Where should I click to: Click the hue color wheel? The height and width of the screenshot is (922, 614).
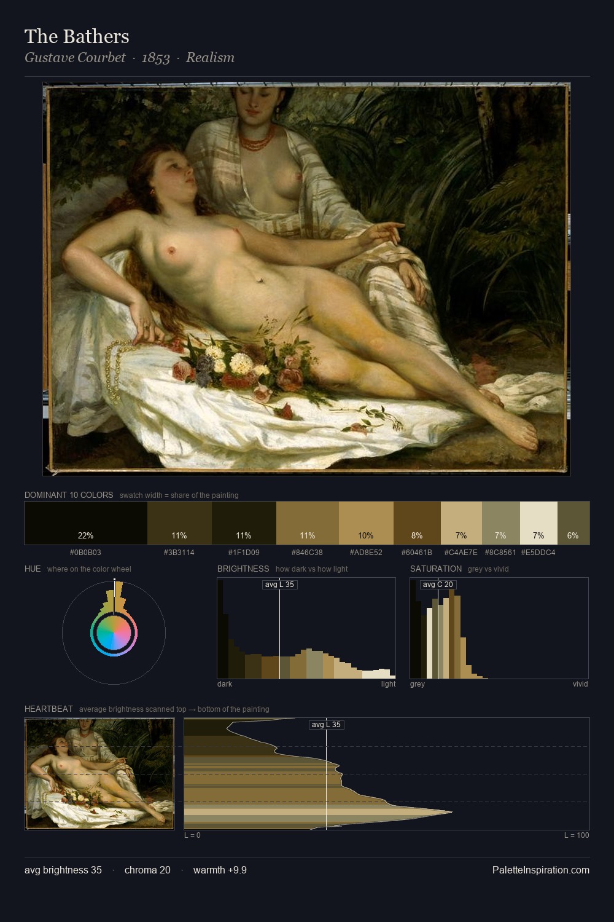click(114, 632)
